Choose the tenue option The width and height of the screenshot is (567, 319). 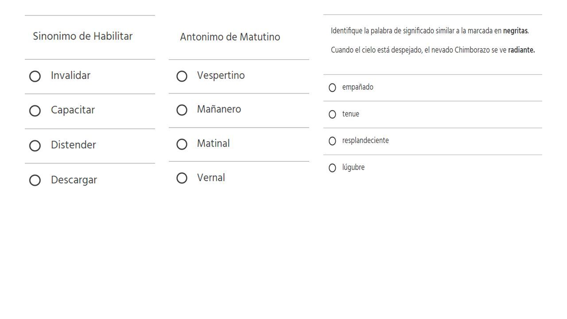tap(332, 114)
